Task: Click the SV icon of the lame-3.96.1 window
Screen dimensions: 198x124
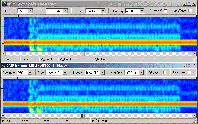Action: (x=4, y=66)
